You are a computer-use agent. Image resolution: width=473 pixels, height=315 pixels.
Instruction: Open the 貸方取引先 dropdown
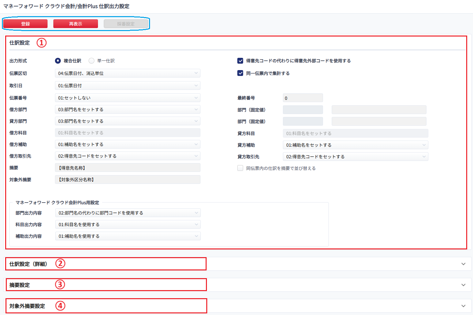356,157
